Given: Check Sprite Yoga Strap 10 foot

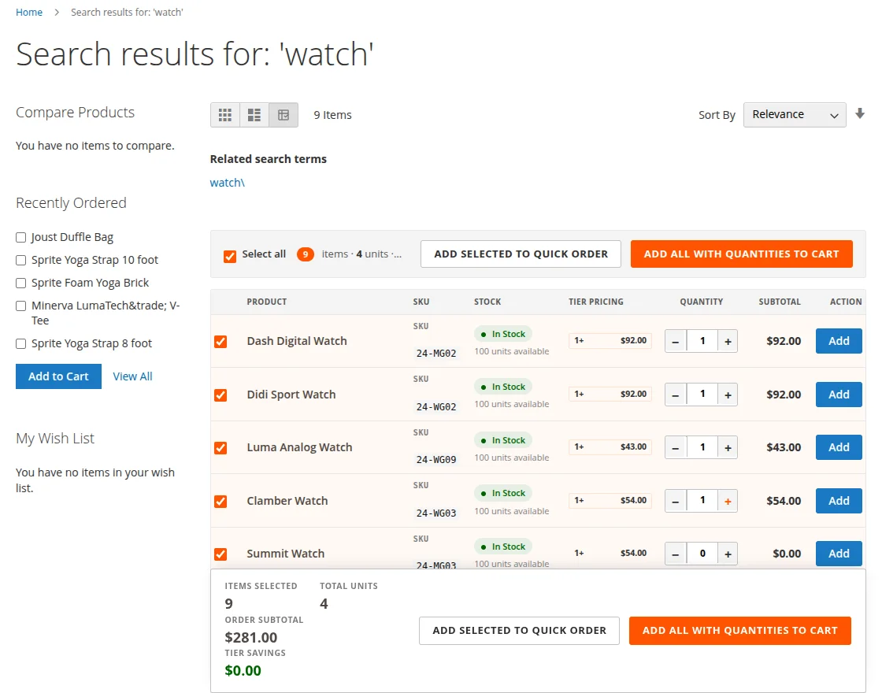Looking at the screenshot, I should pyautogui.click(x=20, y=260).
